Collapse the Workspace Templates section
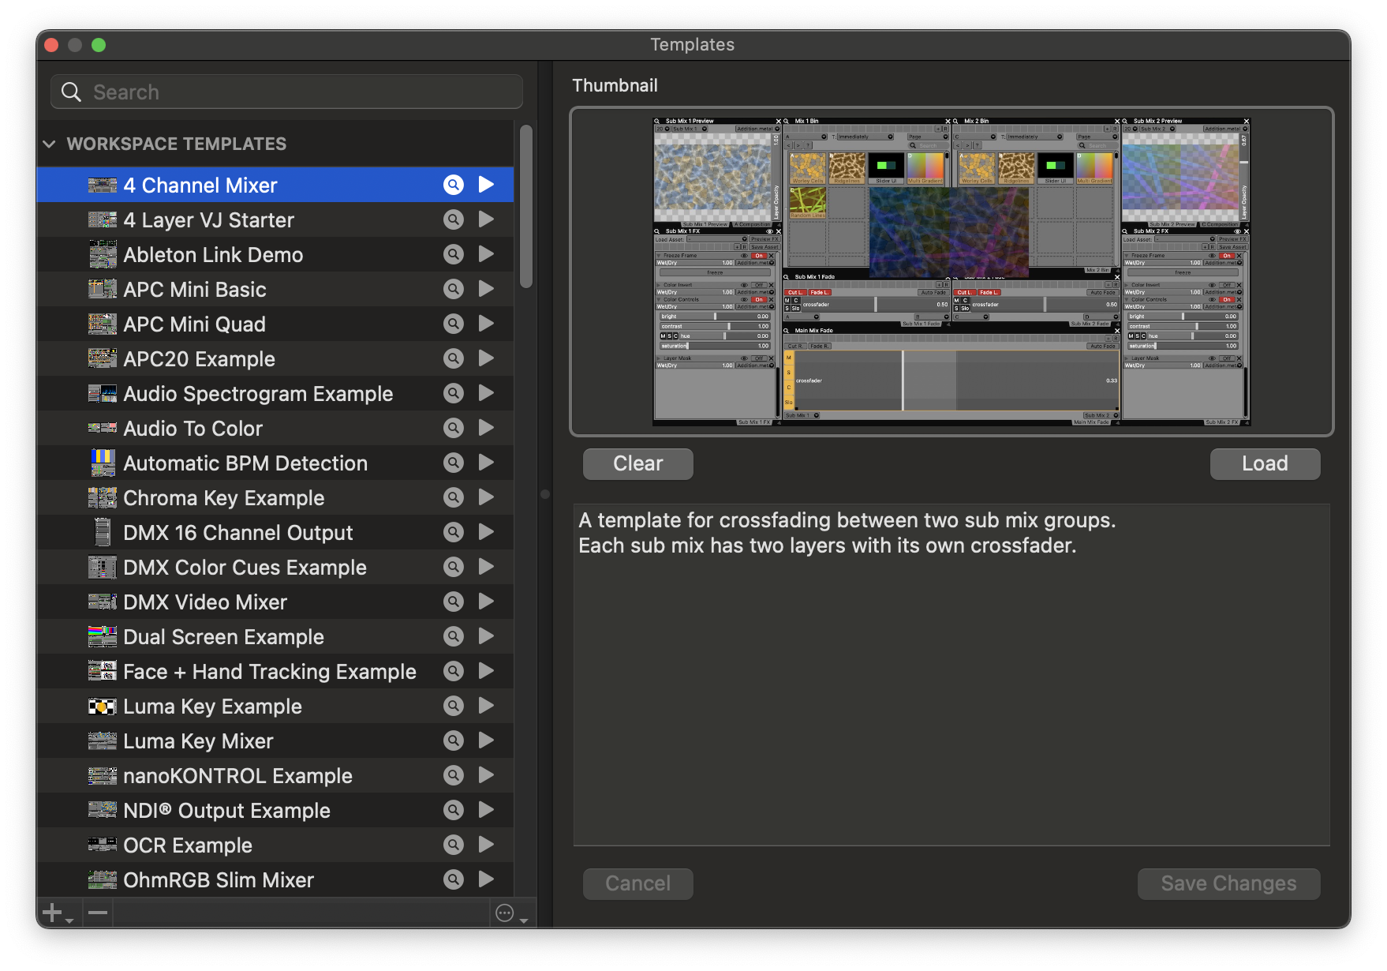Image resolution: width=1387 pixels, height=971 pixels. [x=49, y=144]
